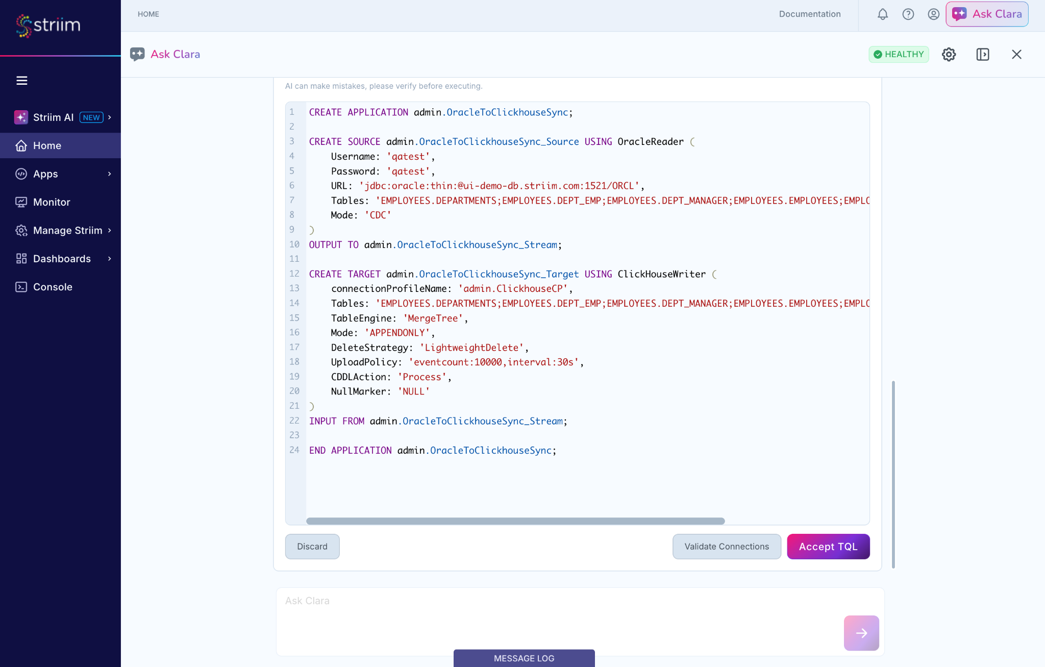Click the horizontal scrollbar of code editor
The width and height of the screenshot is (1045, 667).
pyautogui.click(x=515, y=521)
